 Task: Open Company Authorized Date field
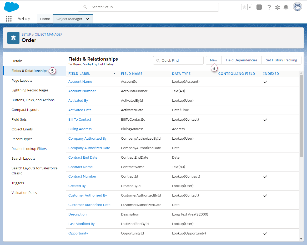[x=89, y=148]
